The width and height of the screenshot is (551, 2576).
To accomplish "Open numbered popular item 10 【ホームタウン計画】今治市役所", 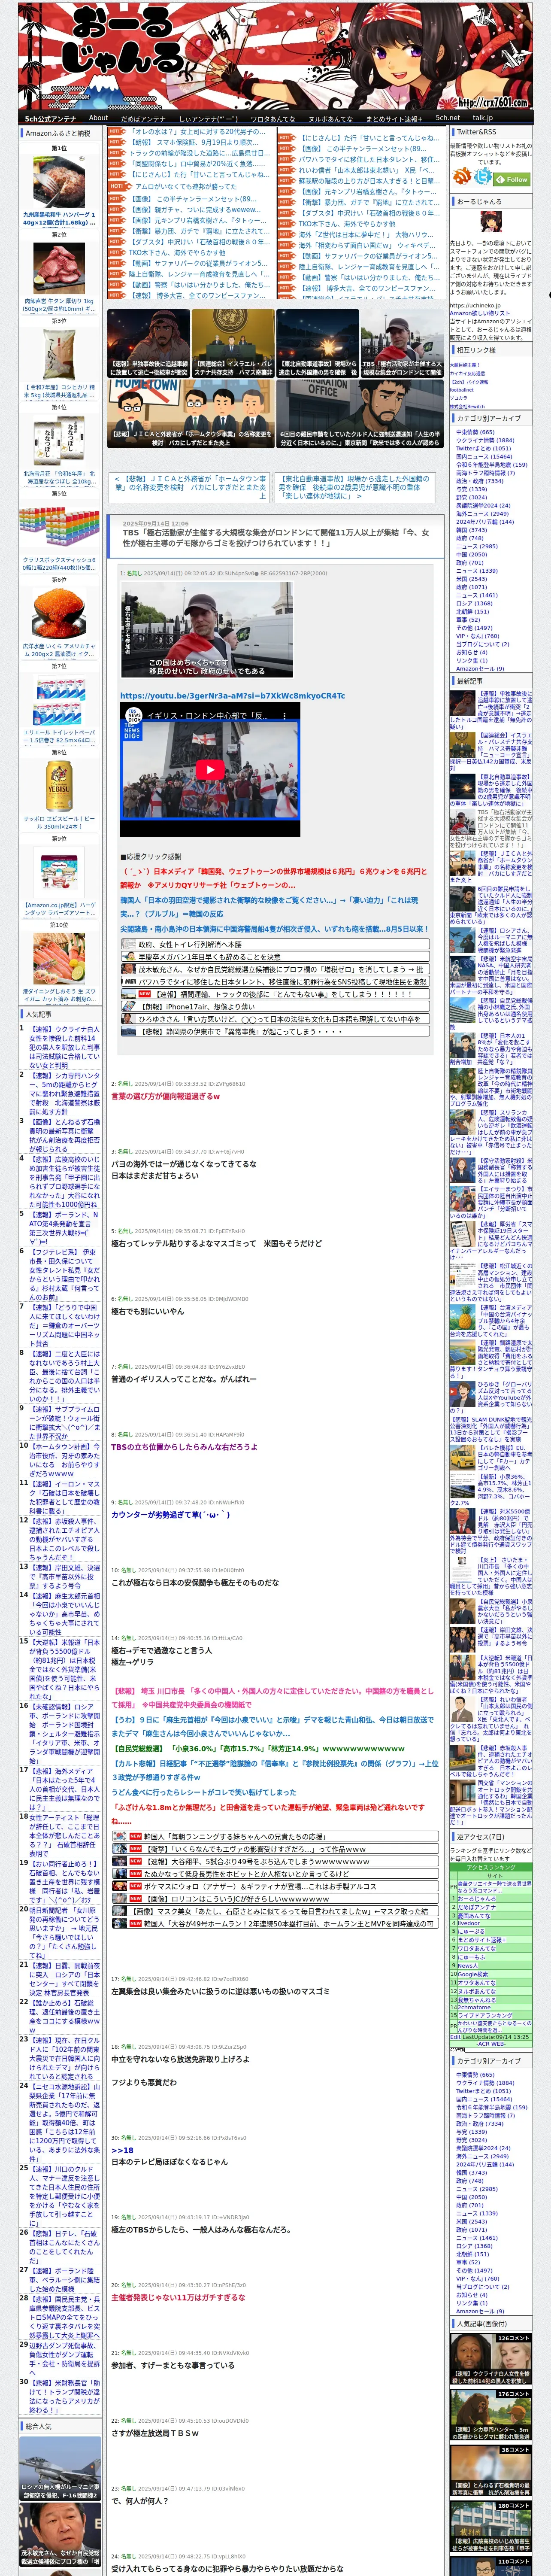I will pos(65,1460).
